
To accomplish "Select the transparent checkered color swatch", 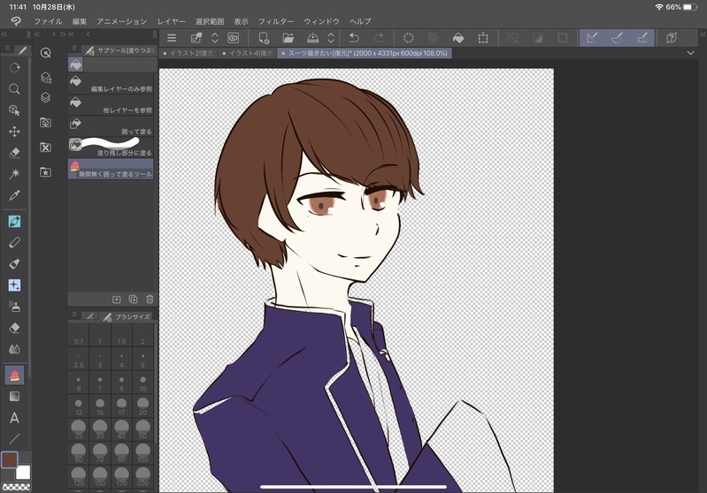I will pos(17,487).
